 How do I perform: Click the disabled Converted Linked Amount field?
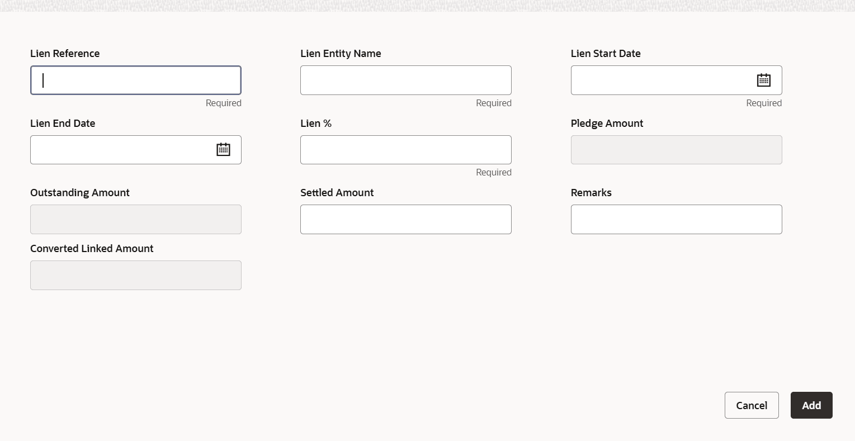[x=136, y=275]
